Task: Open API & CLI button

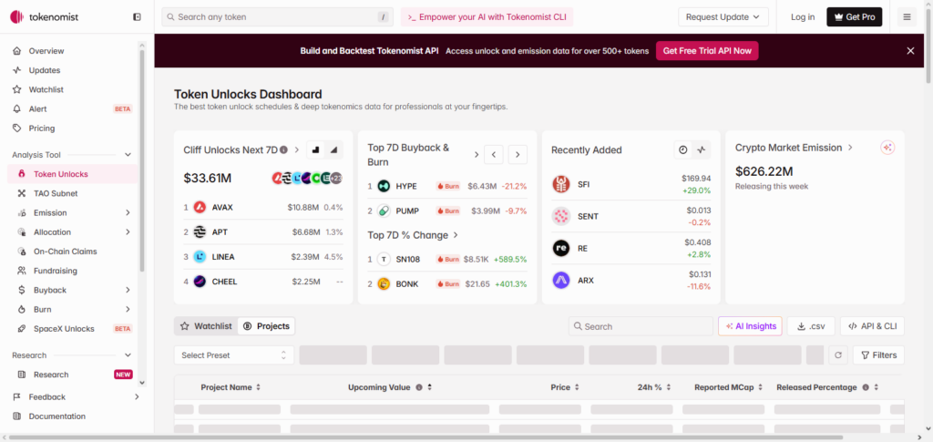Action: (872, 326)
